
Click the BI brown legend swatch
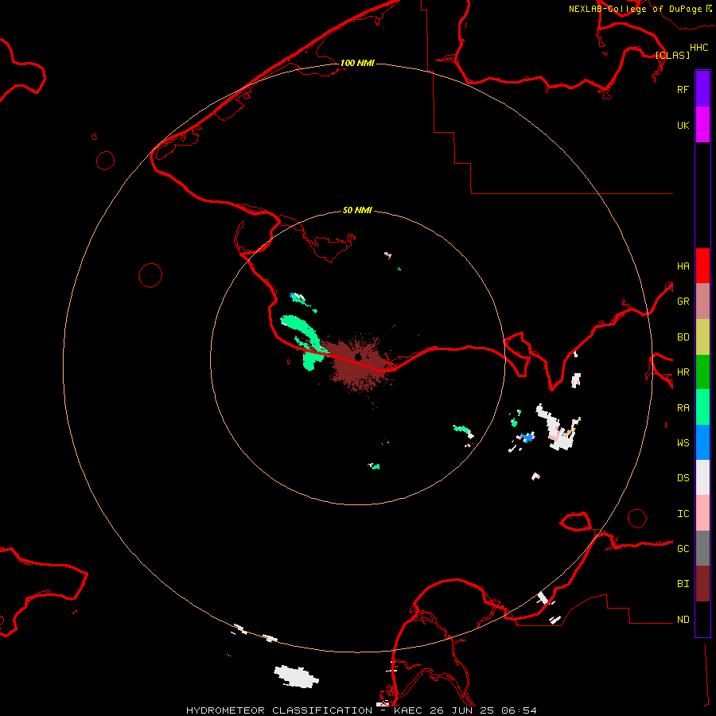[x=702, y=584]
